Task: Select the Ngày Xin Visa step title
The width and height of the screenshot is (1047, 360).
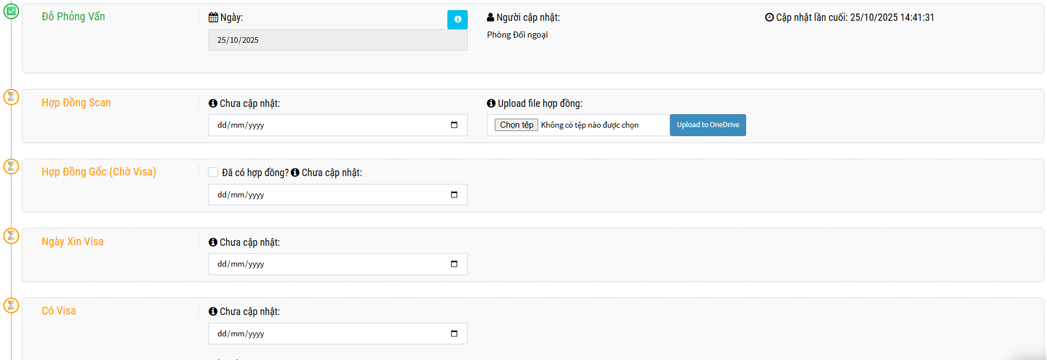Action: click(x=72, y=242)
